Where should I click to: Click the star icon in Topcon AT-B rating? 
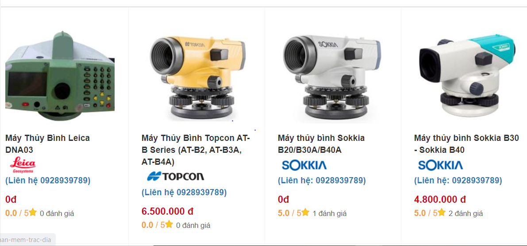coord(169,224)
